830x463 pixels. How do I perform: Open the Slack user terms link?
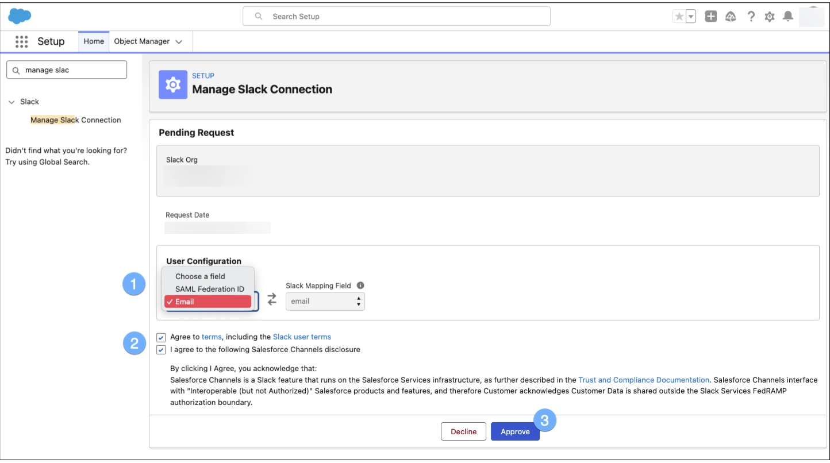click(302, 337)
